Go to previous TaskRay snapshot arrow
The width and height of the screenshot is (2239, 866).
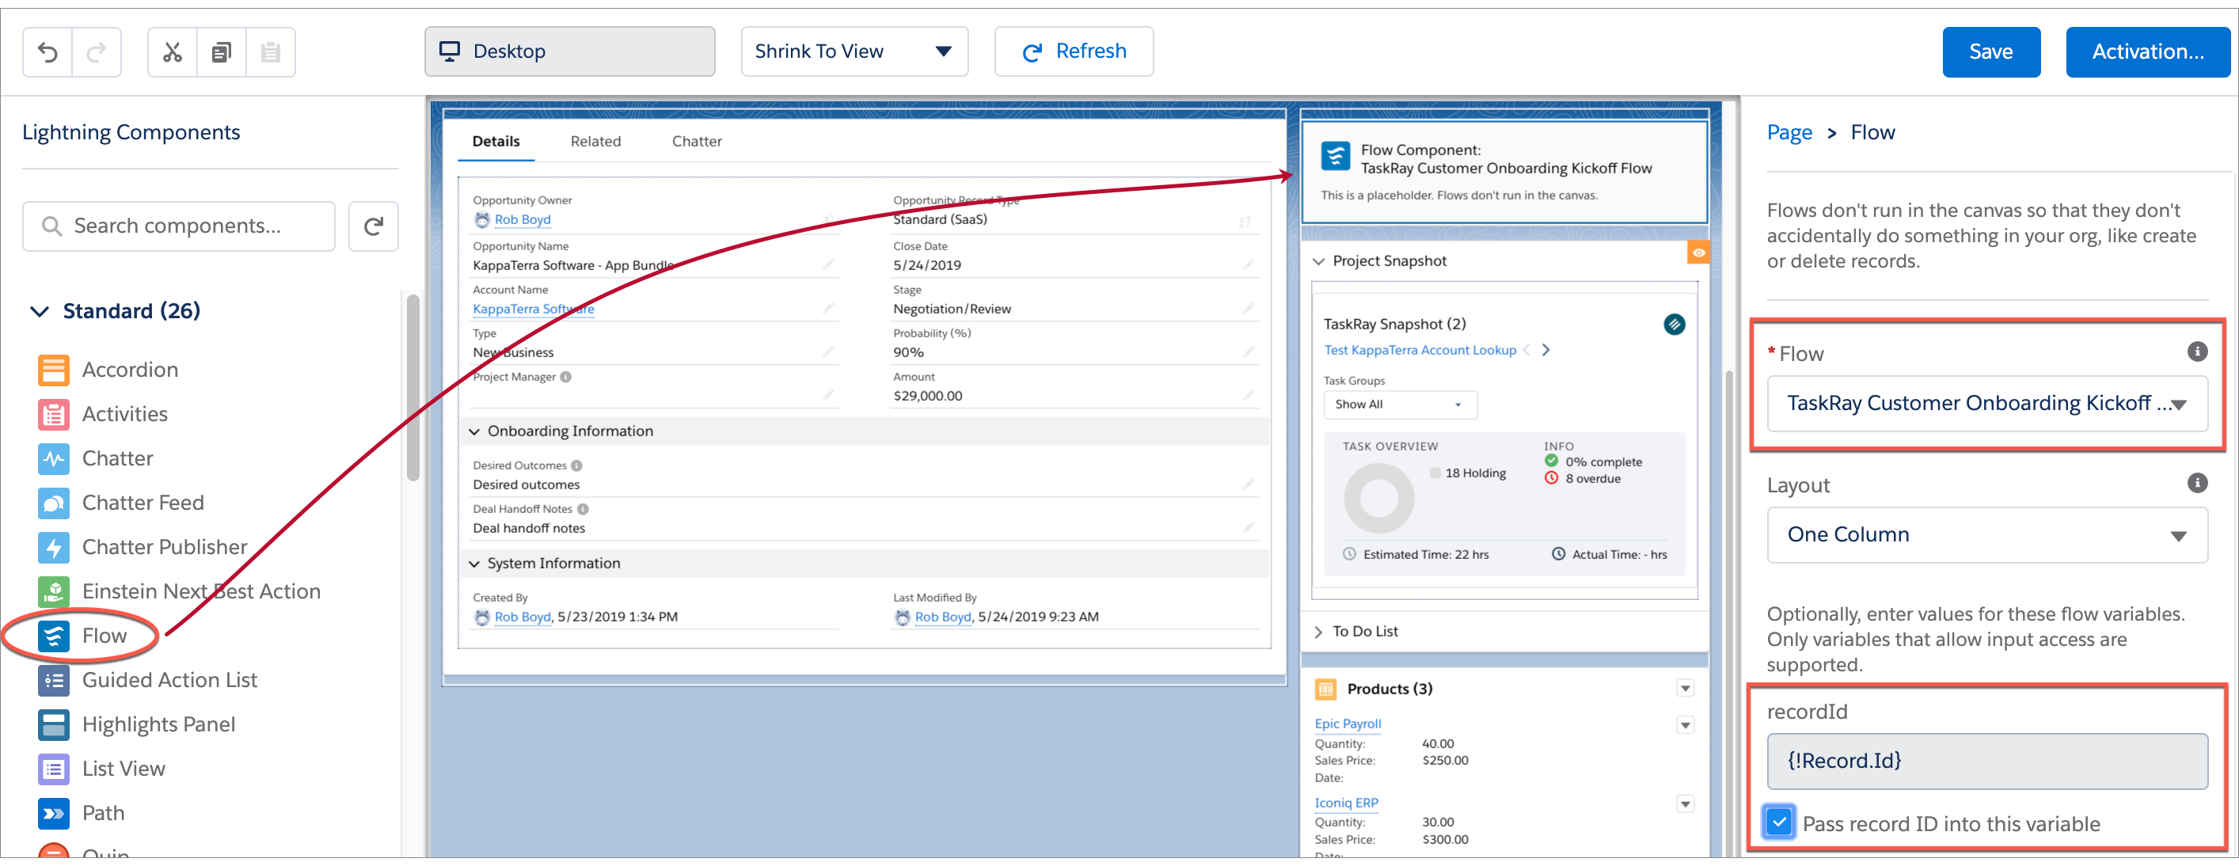pos(1527,350)
